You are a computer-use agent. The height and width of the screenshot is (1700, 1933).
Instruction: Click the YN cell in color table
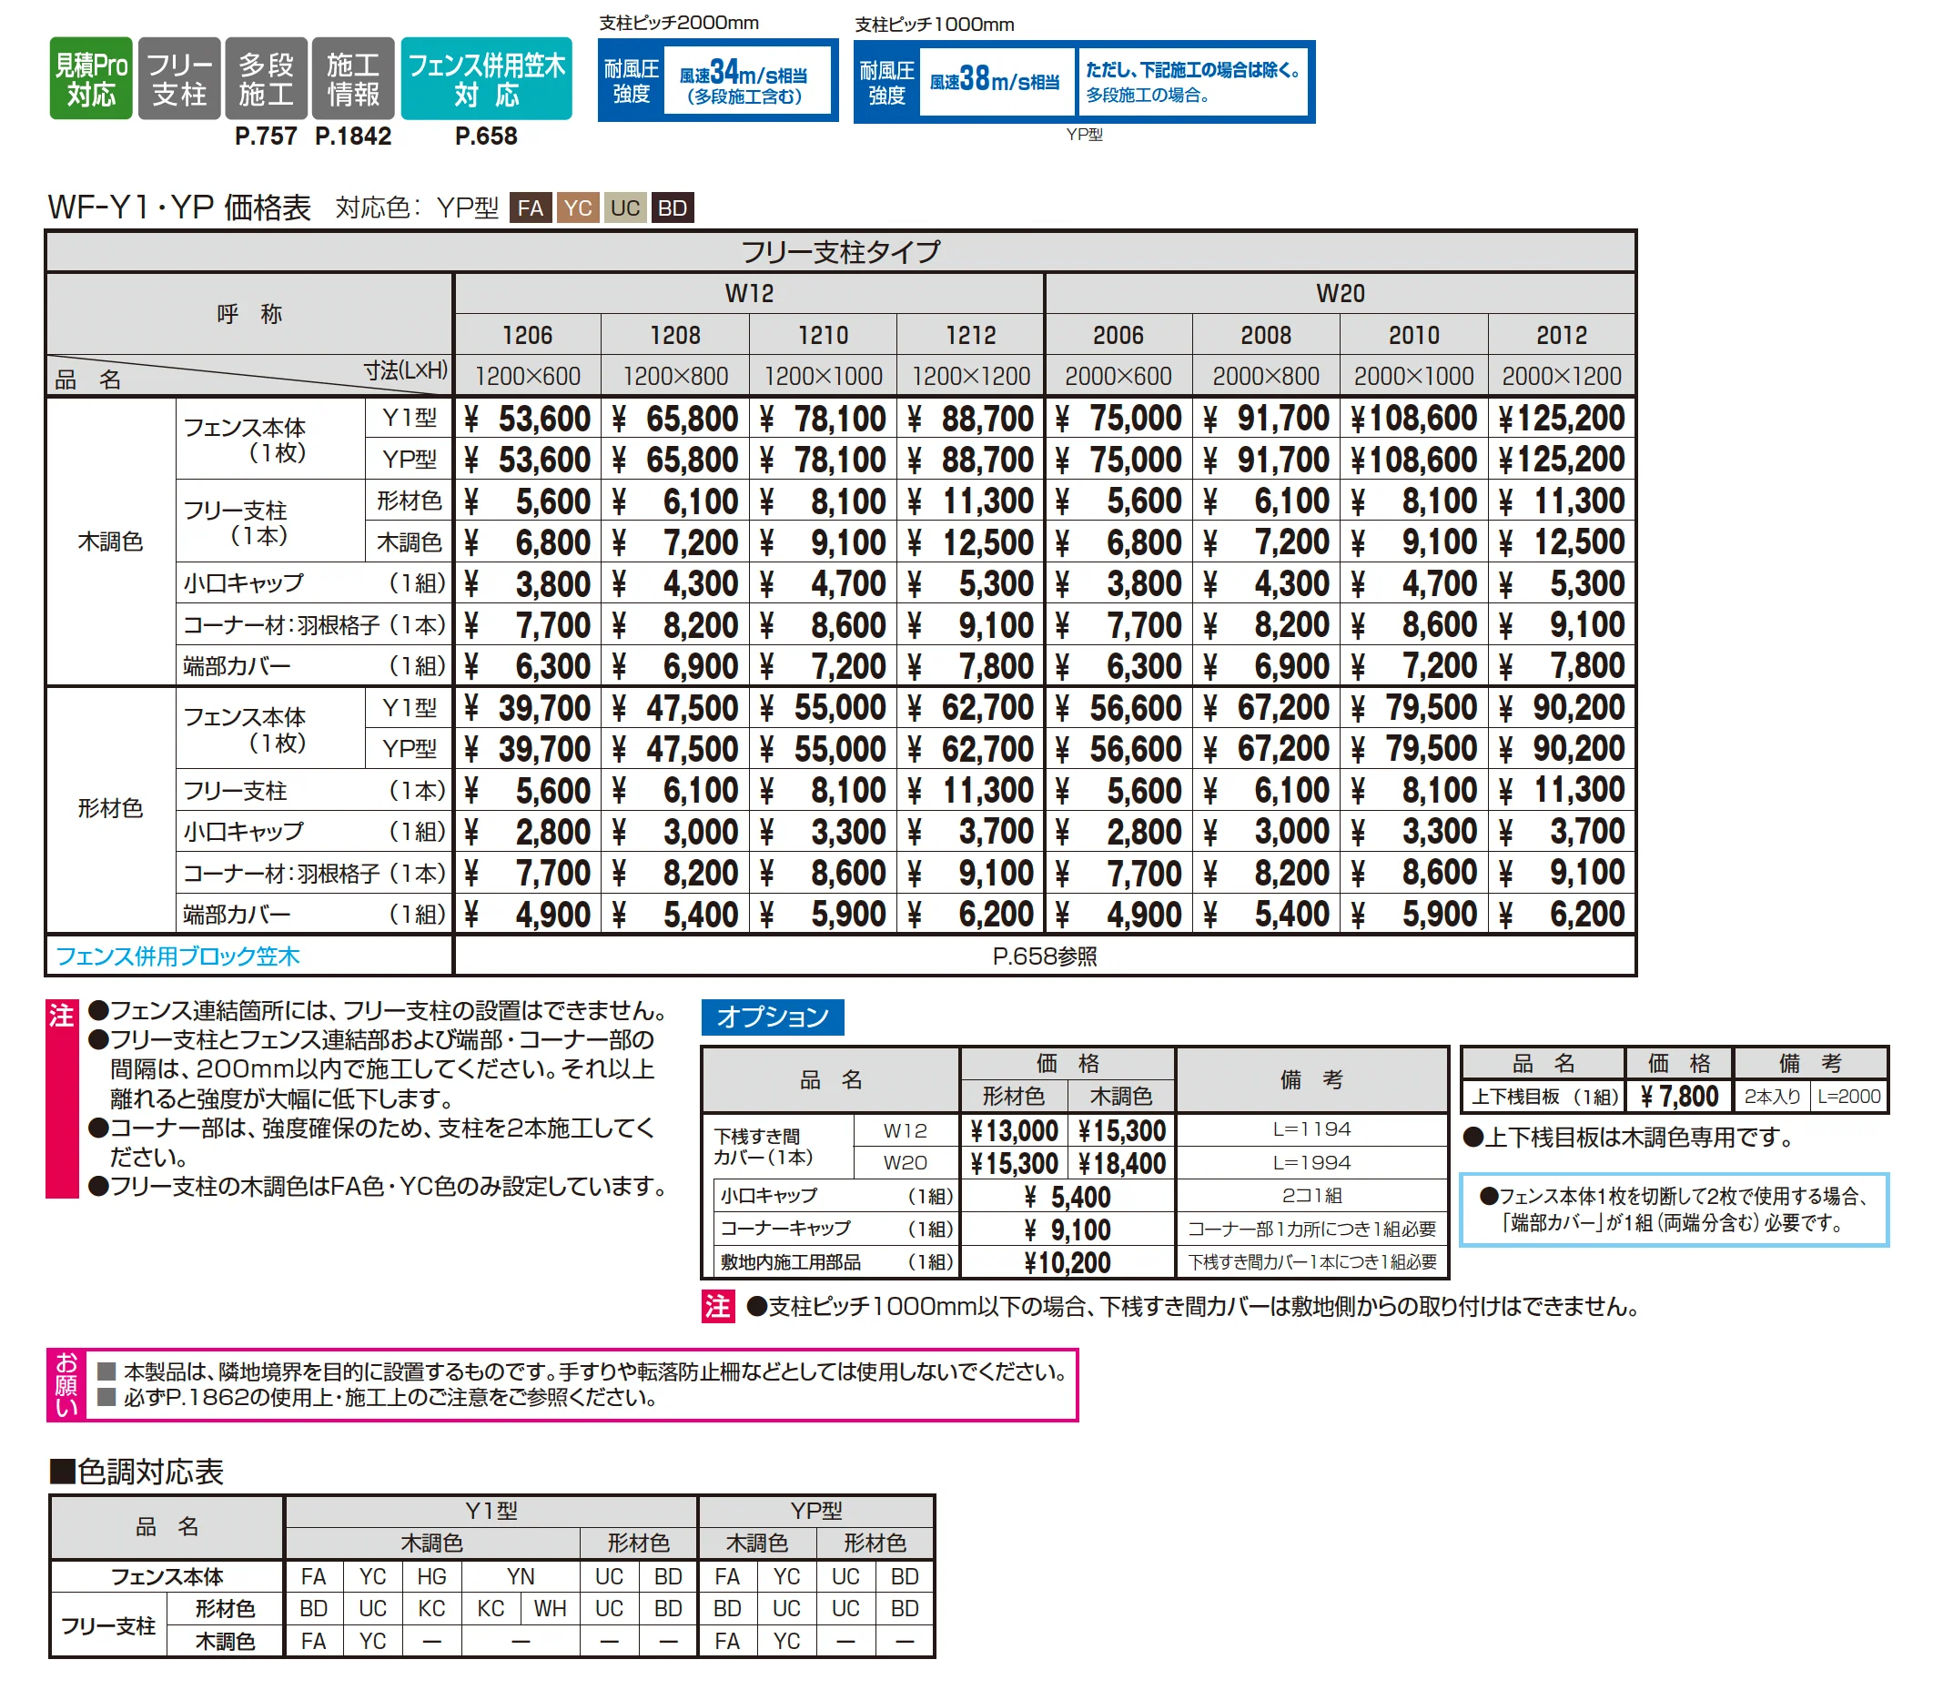pos(521,1576)
